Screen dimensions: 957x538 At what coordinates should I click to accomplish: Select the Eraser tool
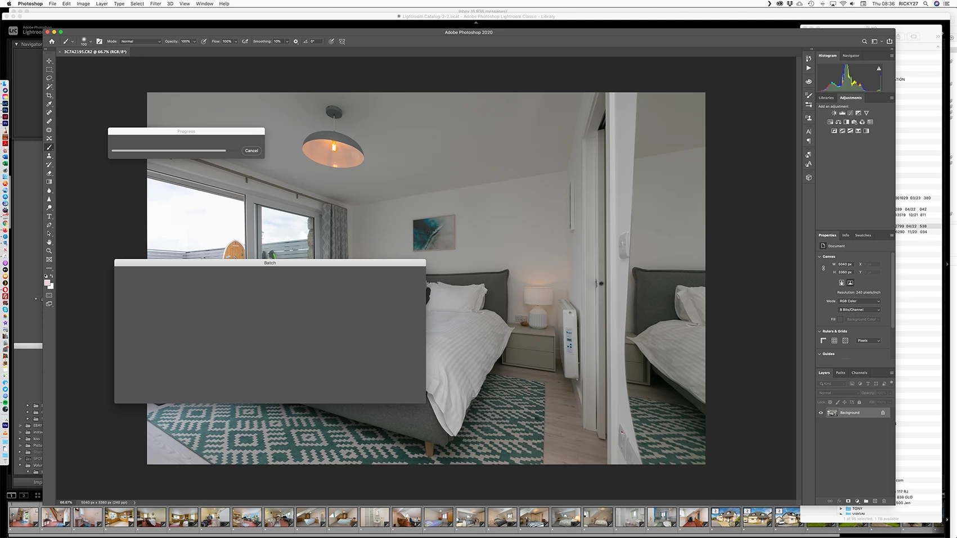49,173
